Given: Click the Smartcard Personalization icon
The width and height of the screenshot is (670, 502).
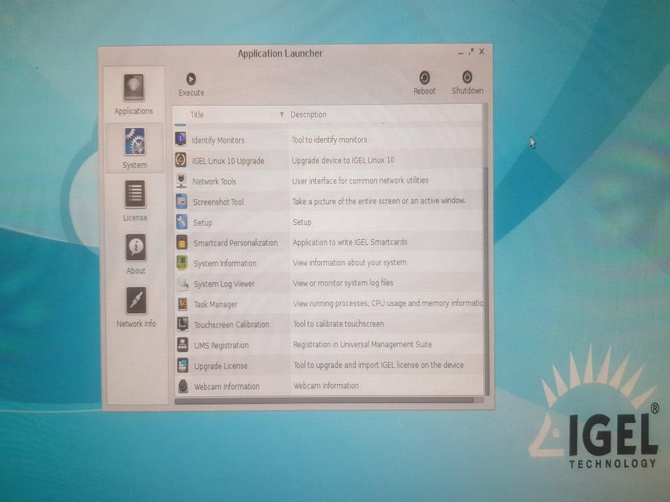Looking at the screenshot, I should tap(182, 242).
